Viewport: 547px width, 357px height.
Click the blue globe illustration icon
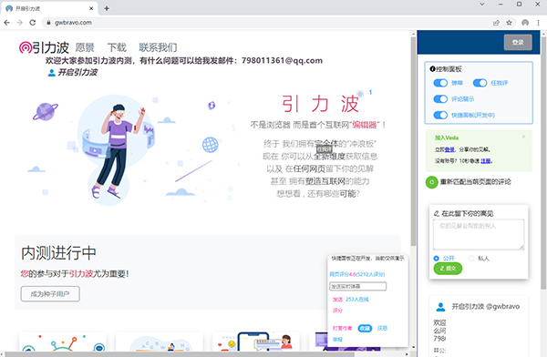pyautogui.click(x=211, y=145)
